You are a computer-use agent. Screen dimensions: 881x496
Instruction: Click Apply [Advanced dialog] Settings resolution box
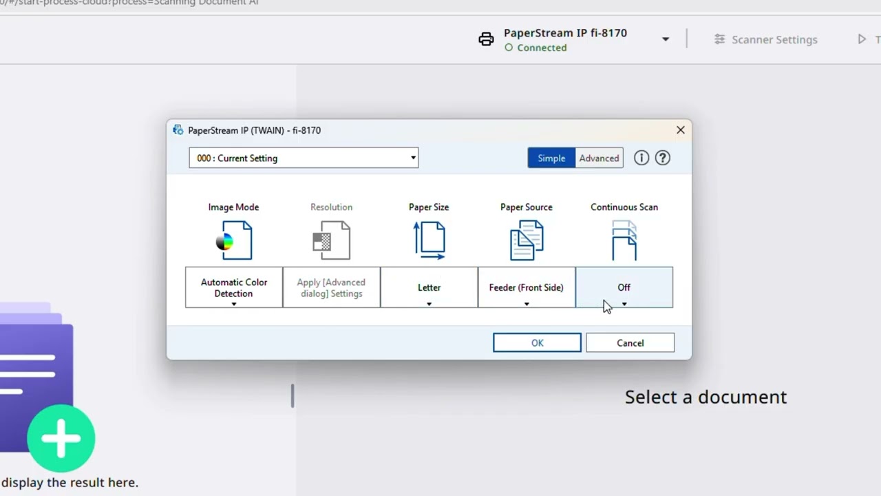(x=331, y=287)
